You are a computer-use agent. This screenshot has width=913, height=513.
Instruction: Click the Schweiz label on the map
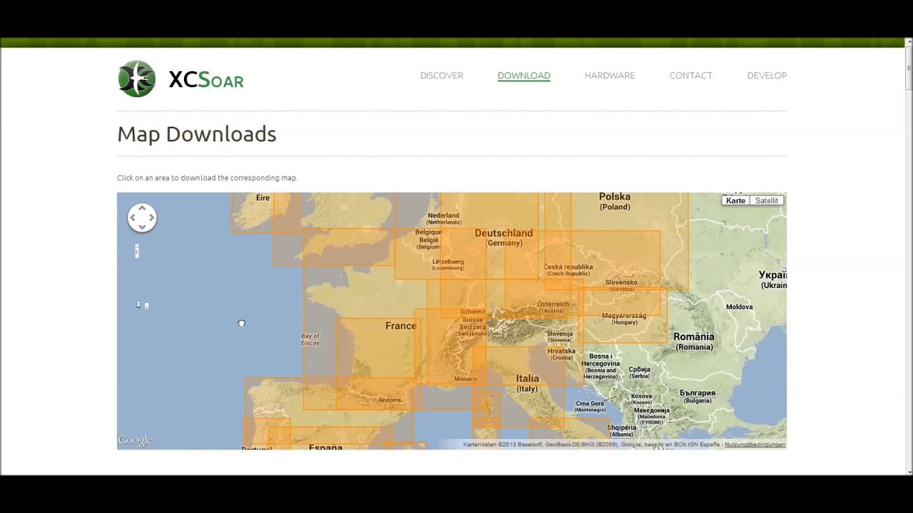(472, 311)
